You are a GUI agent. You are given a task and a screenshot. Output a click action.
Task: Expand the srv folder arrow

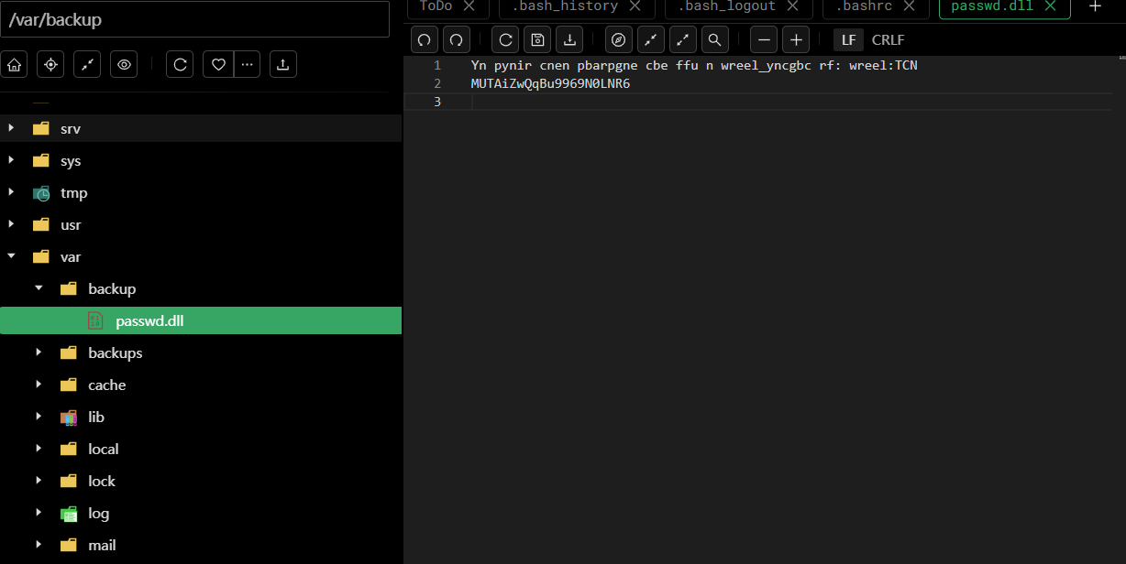pos(11,128)
